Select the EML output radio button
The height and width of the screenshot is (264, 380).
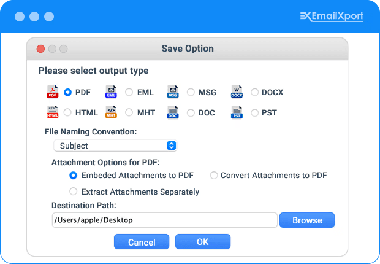[x=129, y=92]
